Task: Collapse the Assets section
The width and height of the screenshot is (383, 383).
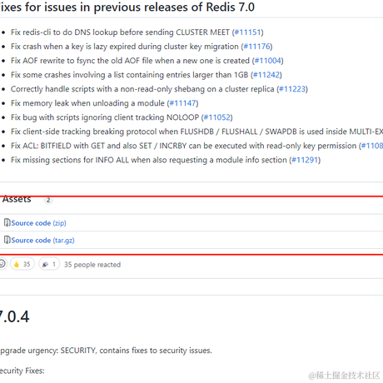Action: click(x=17, y=199)
